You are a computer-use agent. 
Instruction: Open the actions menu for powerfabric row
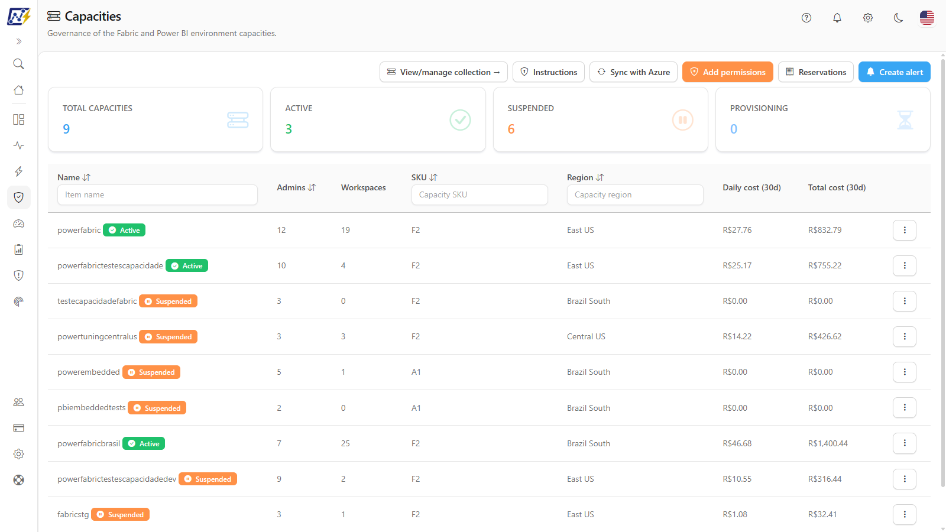(905, 230)
